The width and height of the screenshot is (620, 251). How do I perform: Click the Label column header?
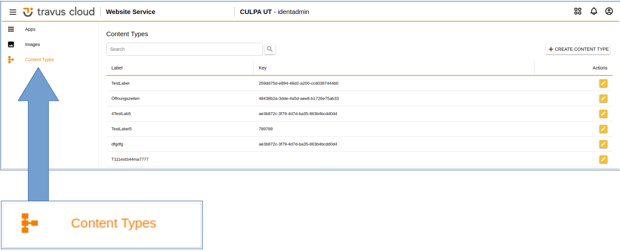[117, 68]
